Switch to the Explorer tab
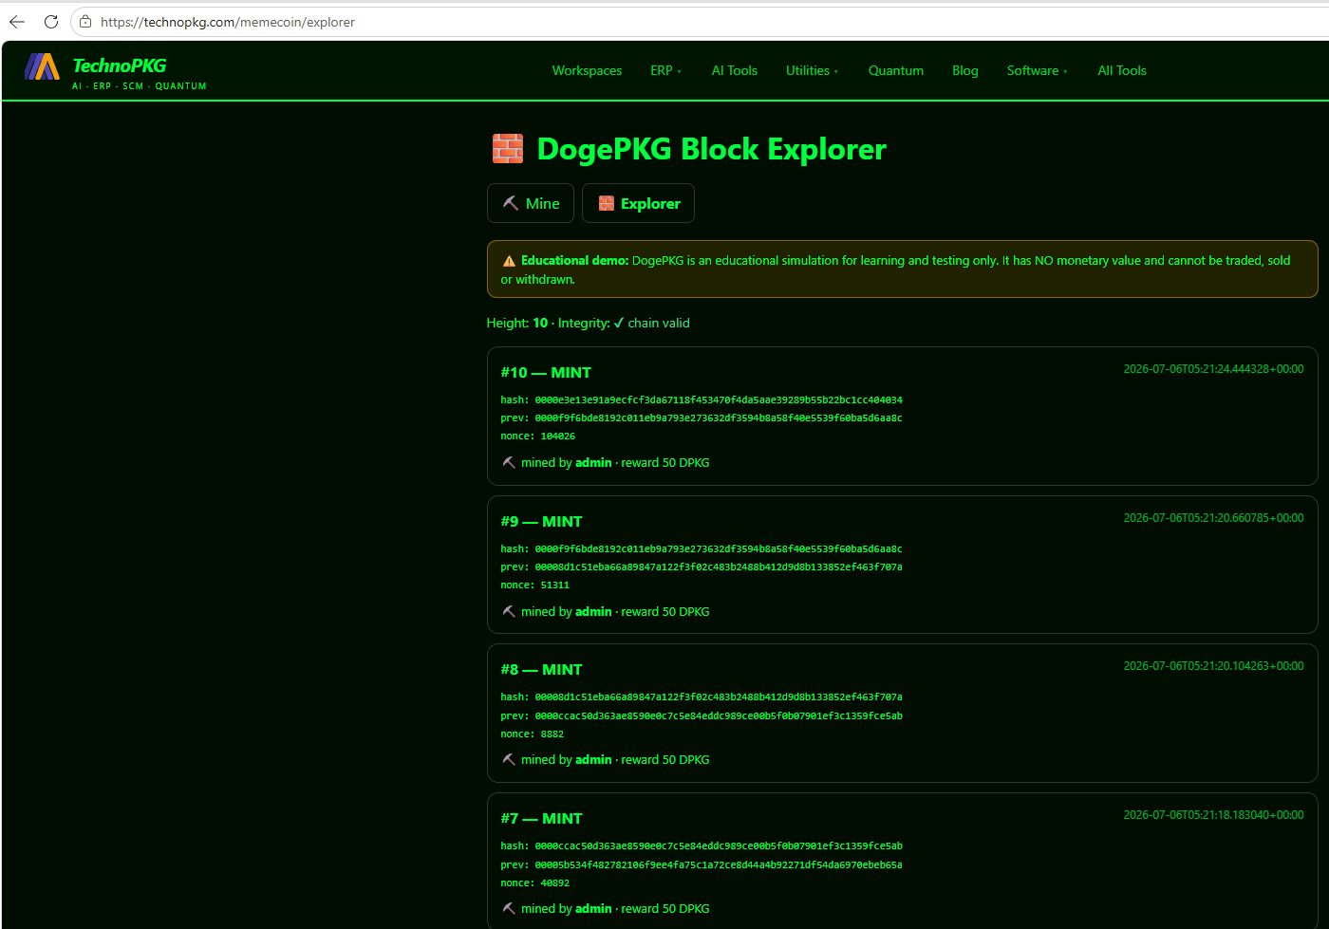1329x929 pixels. coord(638,203)
